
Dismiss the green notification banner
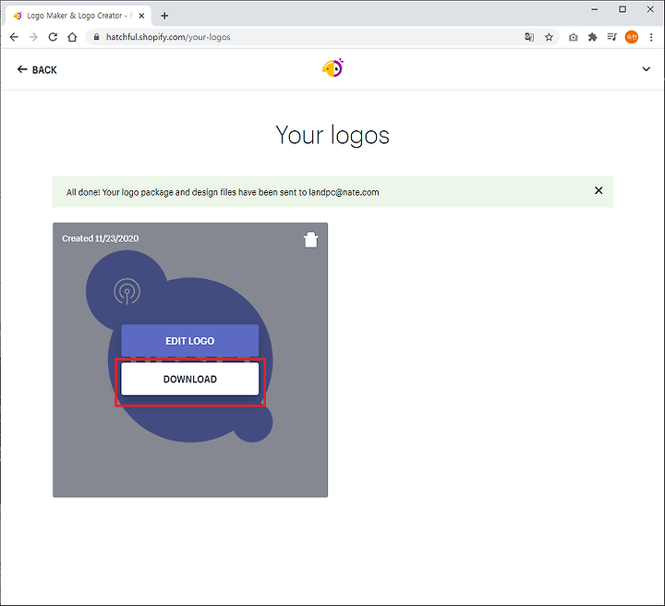point(598,191)
